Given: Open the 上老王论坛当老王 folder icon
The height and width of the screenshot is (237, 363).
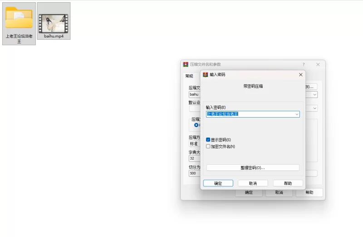Looking at the screenshot, I should click(19, 18).
